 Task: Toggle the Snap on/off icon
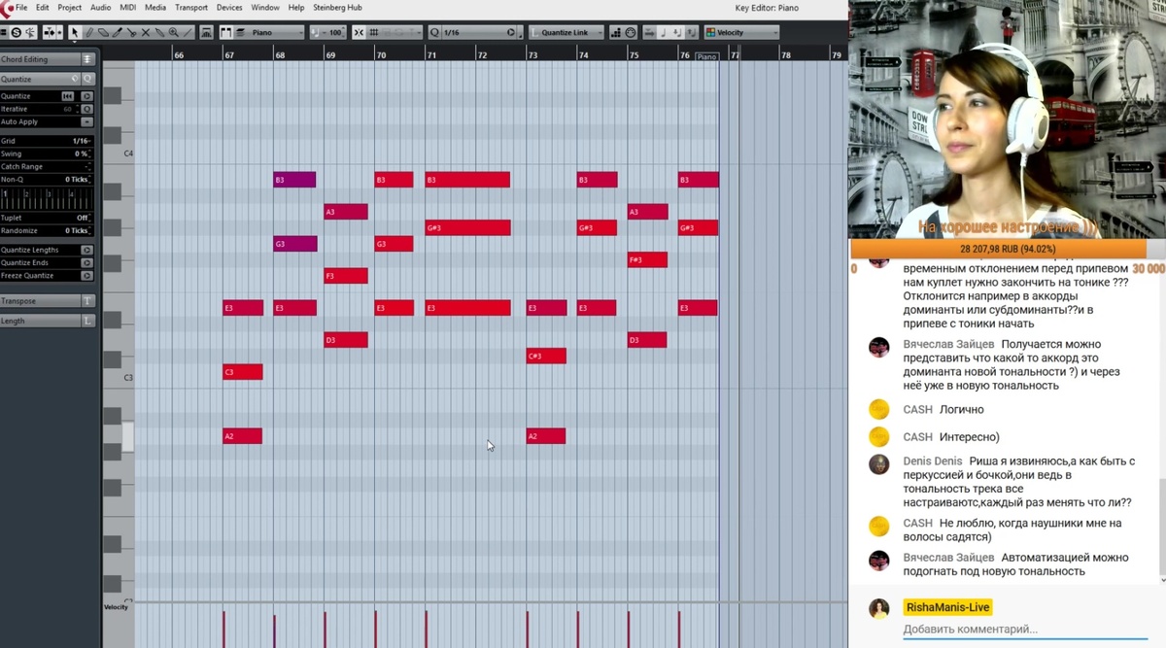(359, 32)
